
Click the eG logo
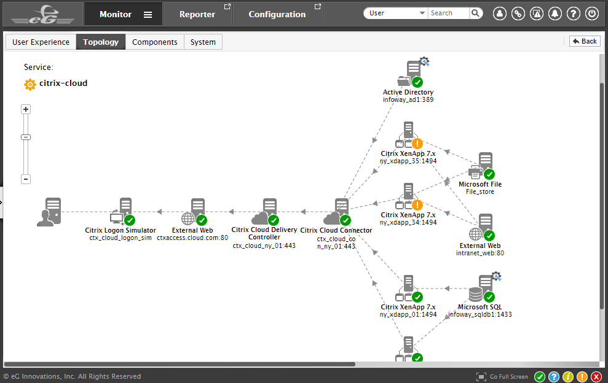coord(42,15)
